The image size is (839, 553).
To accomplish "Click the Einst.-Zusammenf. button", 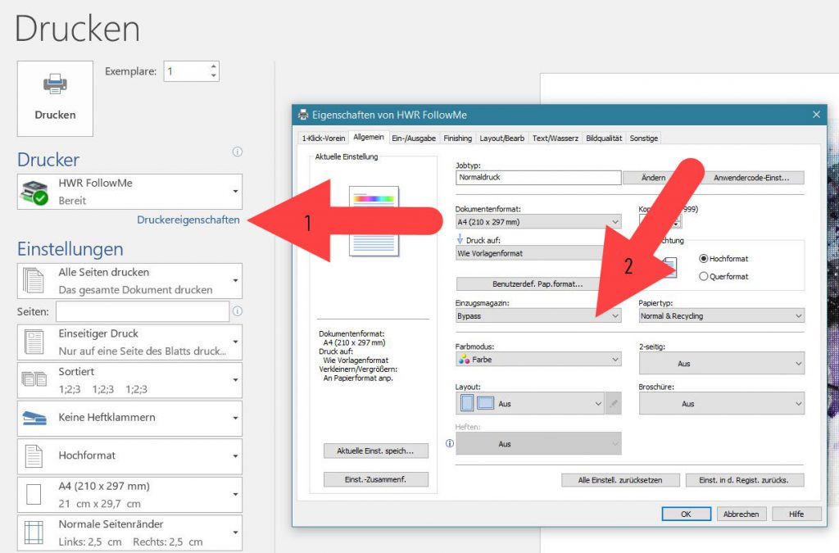I will point(375,479).
